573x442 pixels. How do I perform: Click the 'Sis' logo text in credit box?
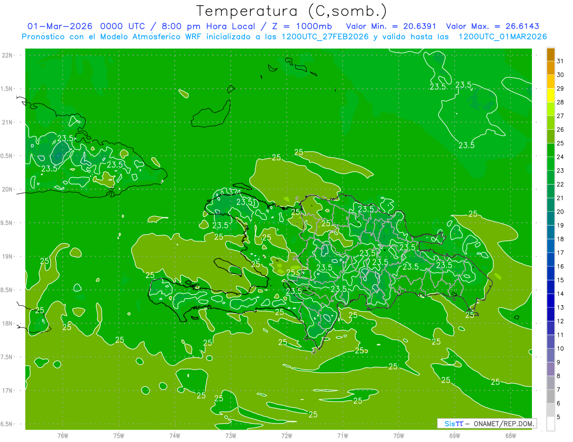pyautogui.click(x=449, y=423)
